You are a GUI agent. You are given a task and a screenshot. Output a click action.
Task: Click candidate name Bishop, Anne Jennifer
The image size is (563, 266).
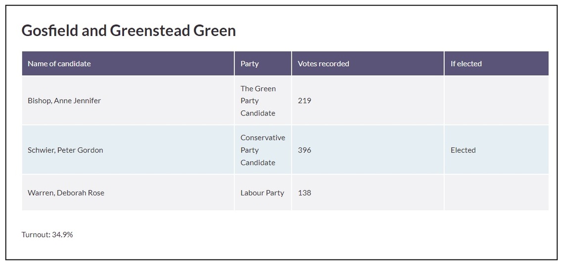click(64, 101)
